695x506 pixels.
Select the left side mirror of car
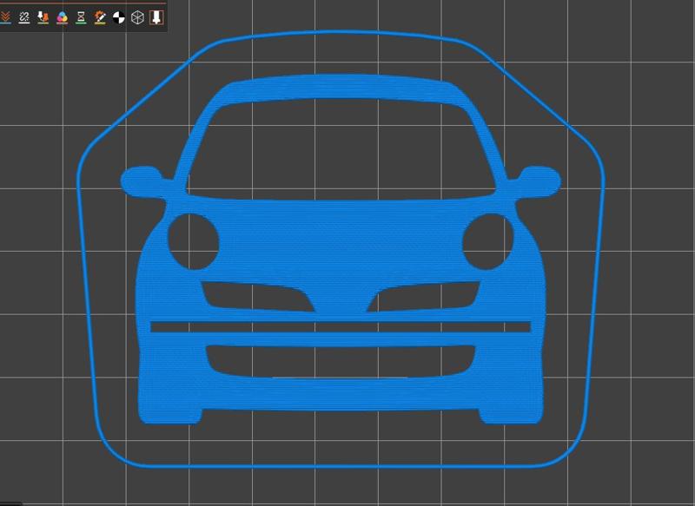pos(141,181)
